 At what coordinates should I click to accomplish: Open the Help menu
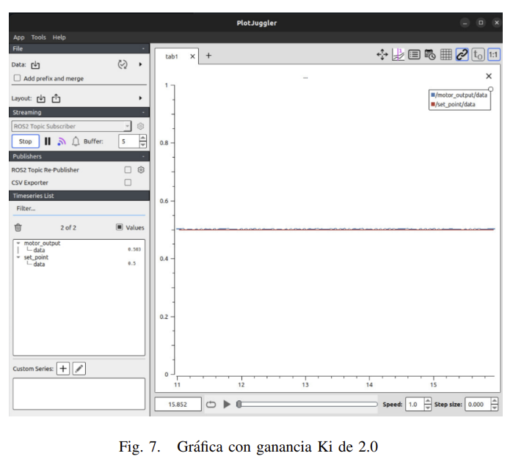point(59,37)
